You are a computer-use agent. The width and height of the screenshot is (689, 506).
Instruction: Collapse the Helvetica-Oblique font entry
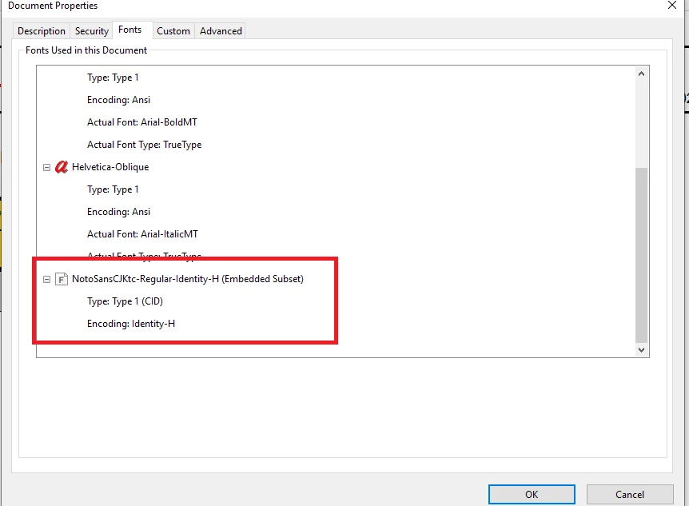tap(46, 167)
